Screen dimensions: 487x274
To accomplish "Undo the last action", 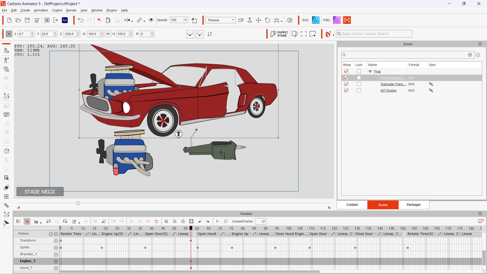I will [x=81, y=20].
